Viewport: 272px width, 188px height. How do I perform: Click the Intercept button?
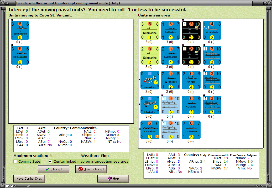(54, 169)
